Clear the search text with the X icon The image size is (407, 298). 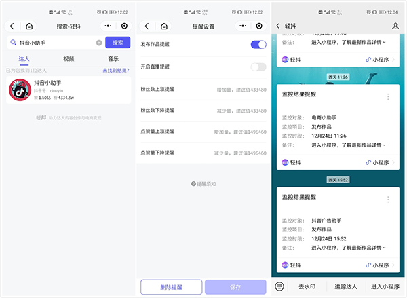[99, 43]
